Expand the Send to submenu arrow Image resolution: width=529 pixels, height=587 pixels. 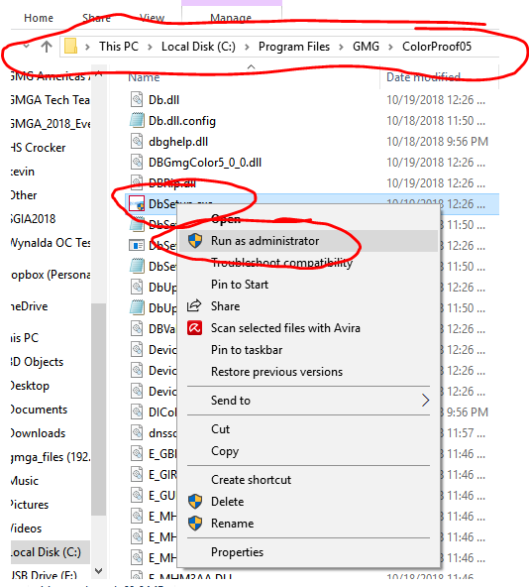pyautogui.click(x=425, y=401)
